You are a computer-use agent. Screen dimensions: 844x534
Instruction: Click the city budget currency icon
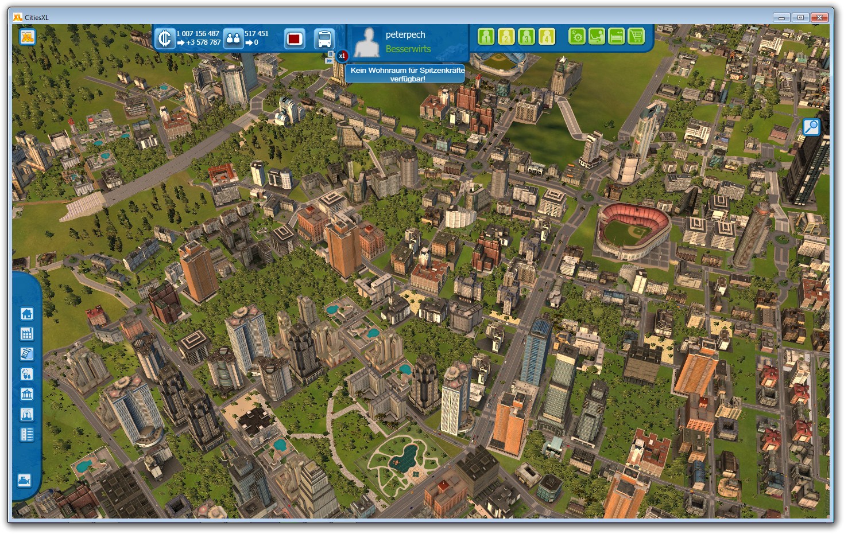[x=165, y=39]
